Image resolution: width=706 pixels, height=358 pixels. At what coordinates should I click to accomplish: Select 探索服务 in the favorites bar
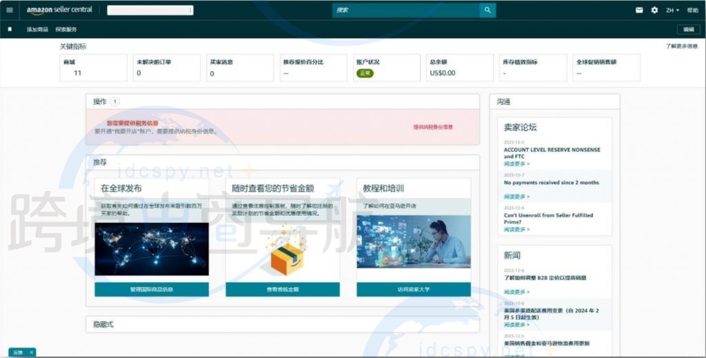click(x=66, y=29)
